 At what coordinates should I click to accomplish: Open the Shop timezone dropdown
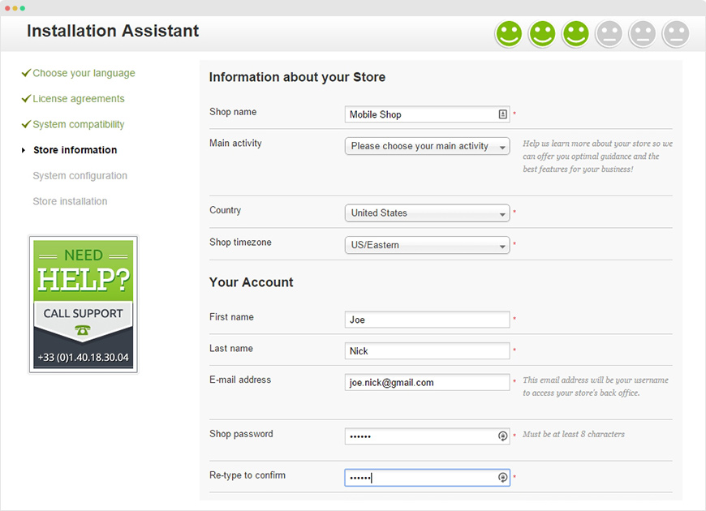(x=427, y=245)
